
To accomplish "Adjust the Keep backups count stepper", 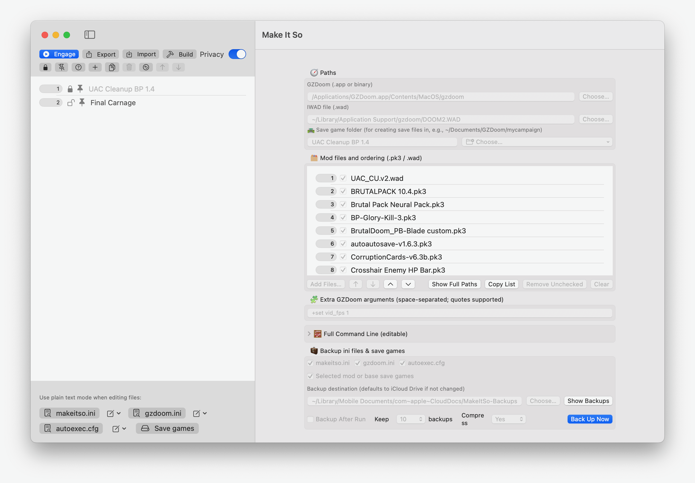I will 420,419.
